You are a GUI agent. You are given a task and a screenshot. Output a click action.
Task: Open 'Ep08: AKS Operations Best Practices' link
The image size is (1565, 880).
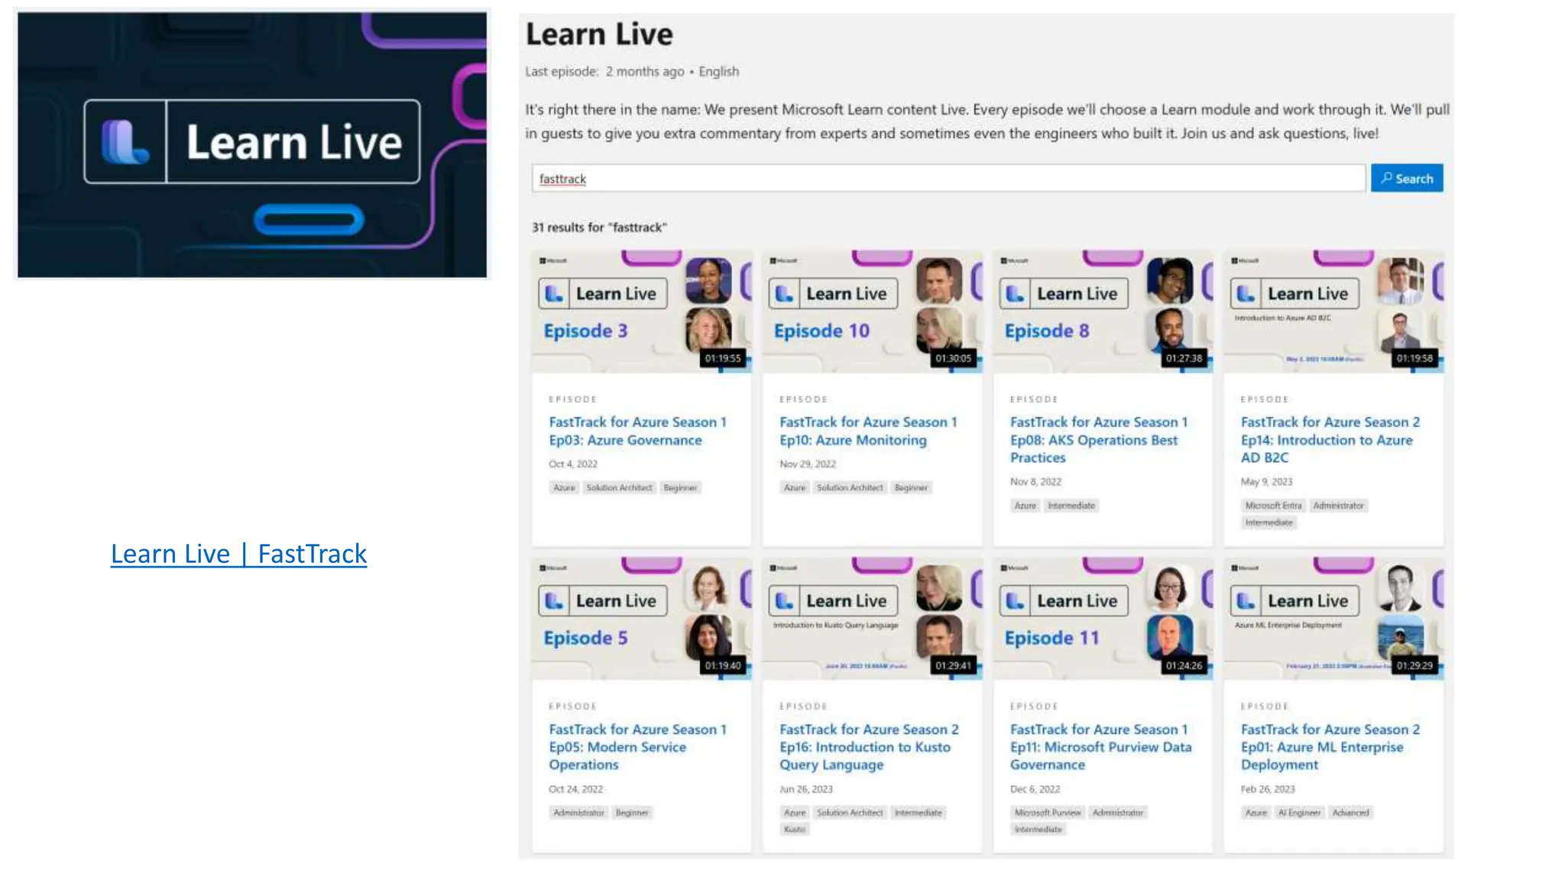(1099, 439)
